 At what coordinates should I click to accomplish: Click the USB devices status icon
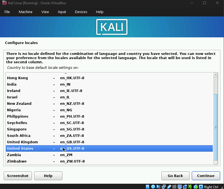(169, 186)
